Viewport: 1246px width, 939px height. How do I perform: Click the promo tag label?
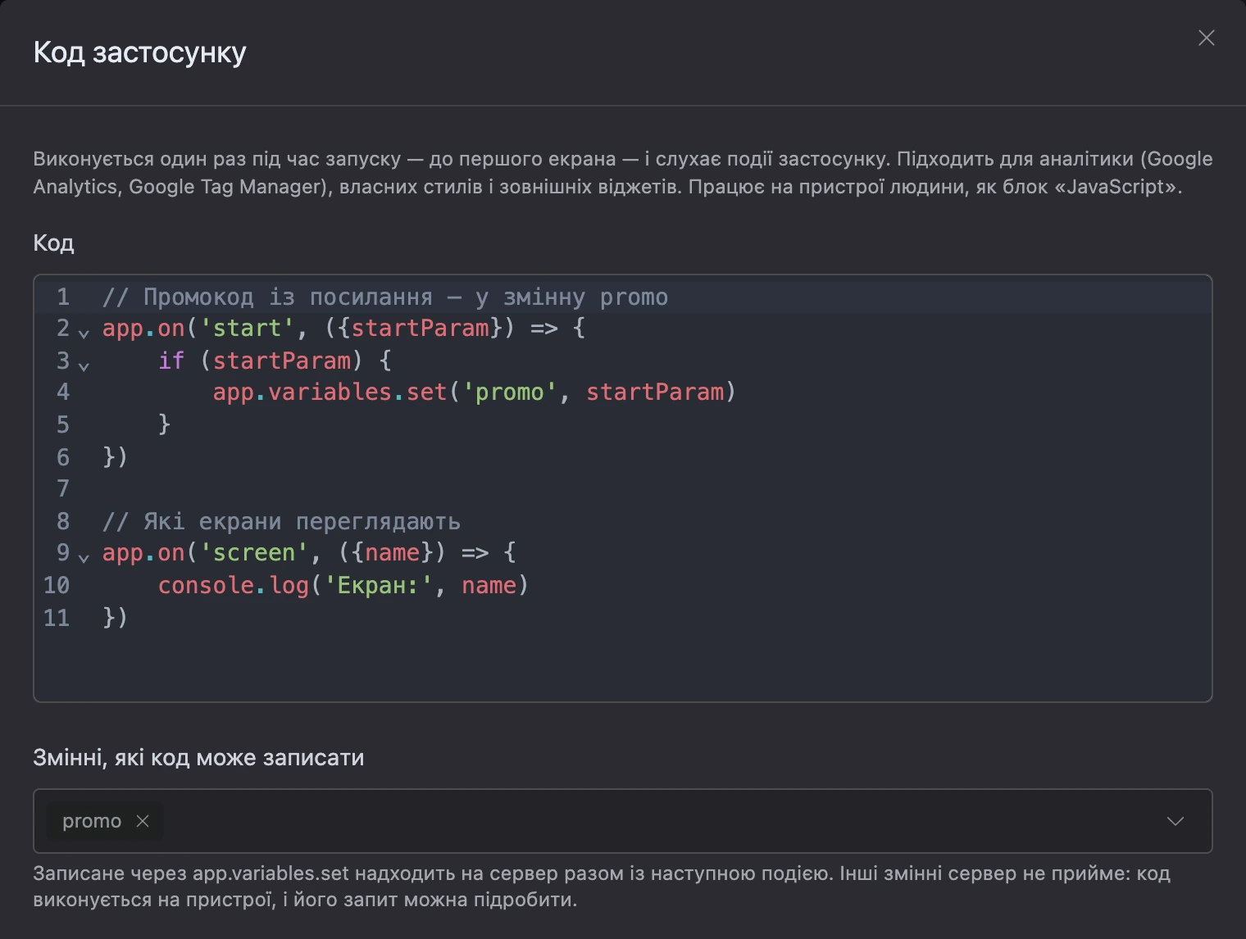(92, 821)
